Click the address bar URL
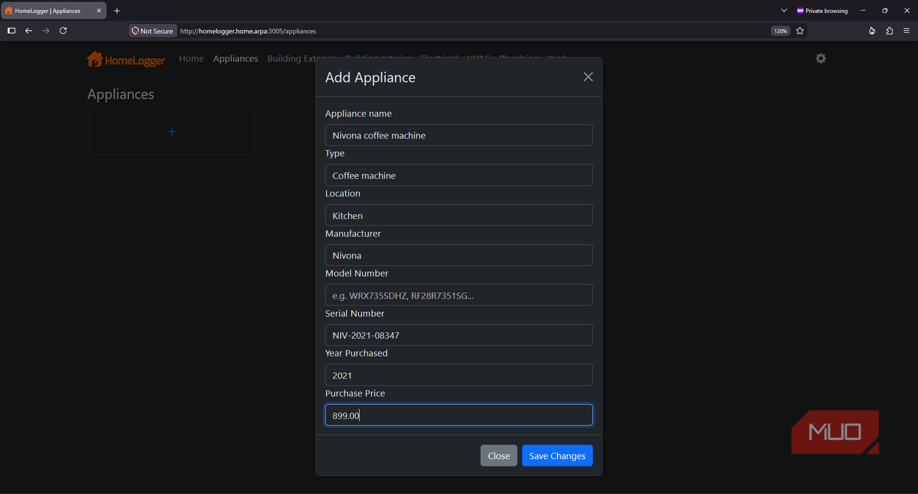This screenshot has height=494, width=918. coord(248,31)
